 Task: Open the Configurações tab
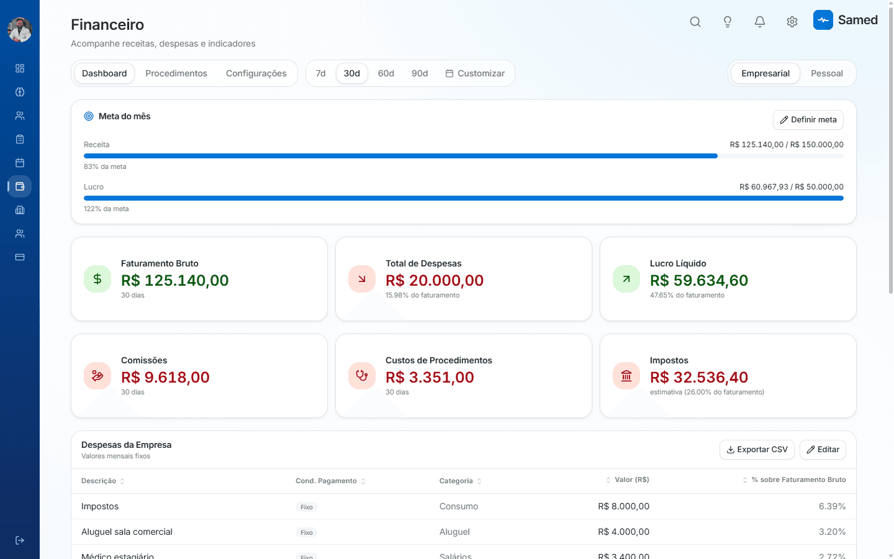(256, 73)
